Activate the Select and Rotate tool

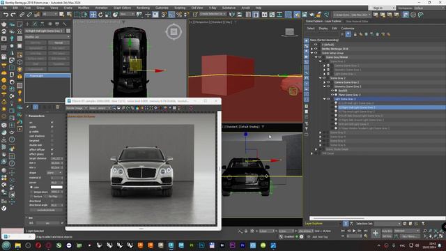pos(100,14)
